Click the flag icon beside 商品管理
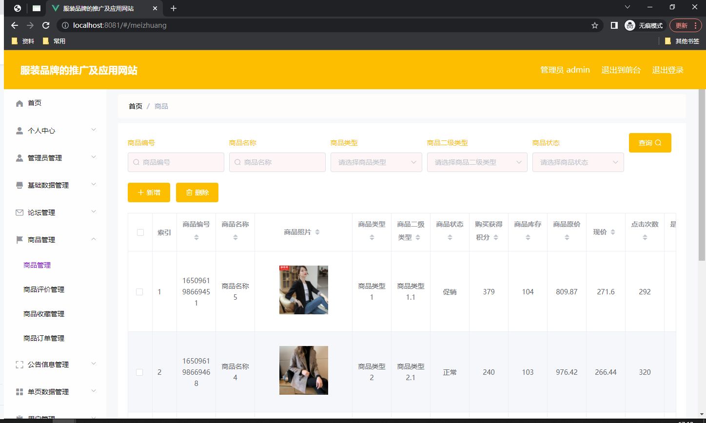Screen dimensions: 706x423 (20, 240)
